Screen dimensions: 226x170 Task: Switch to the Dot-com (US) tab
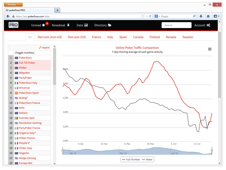[x=77, y=37]
